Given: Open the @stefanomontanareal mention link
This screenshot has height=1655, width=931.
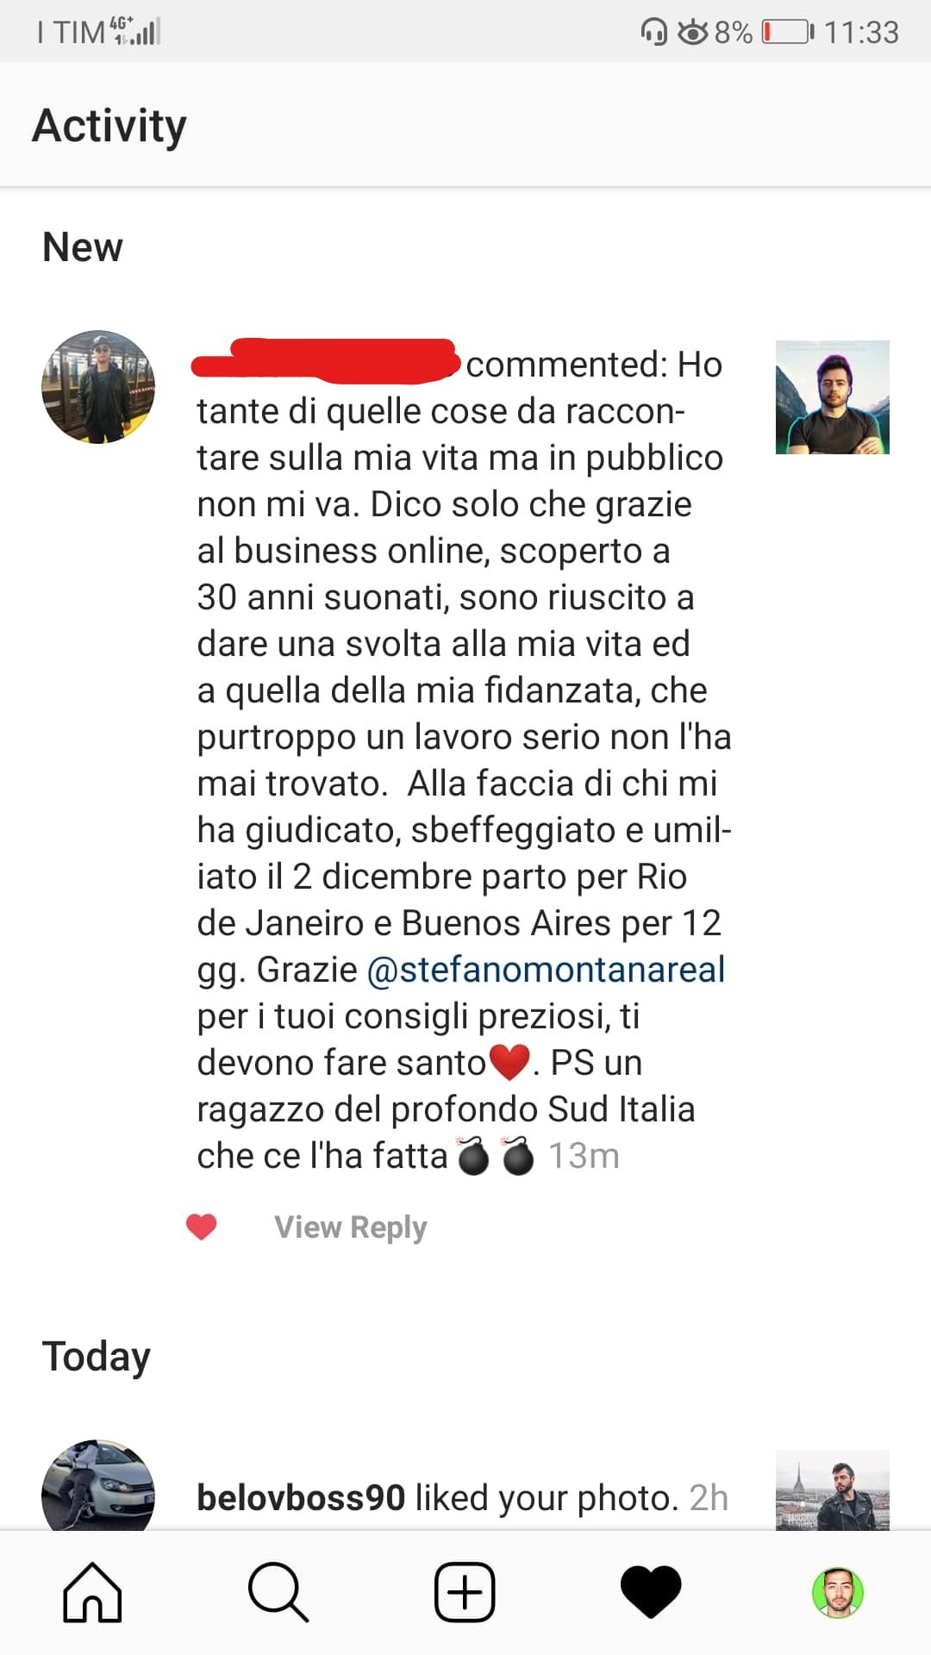Looking at the screenshot, I should pyautogui.click(x=546, y=970).
